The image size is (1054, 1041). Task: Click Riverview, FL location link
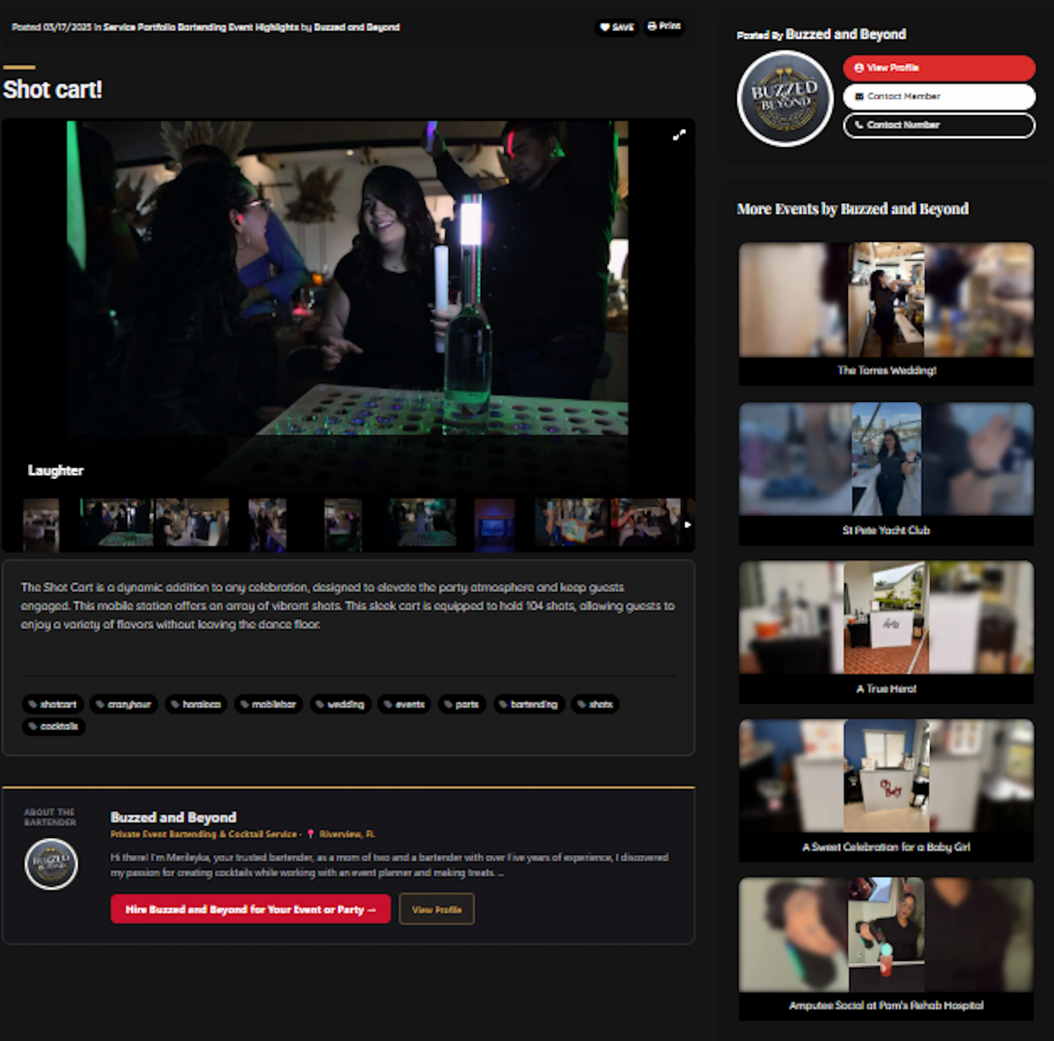click(347, 834)
